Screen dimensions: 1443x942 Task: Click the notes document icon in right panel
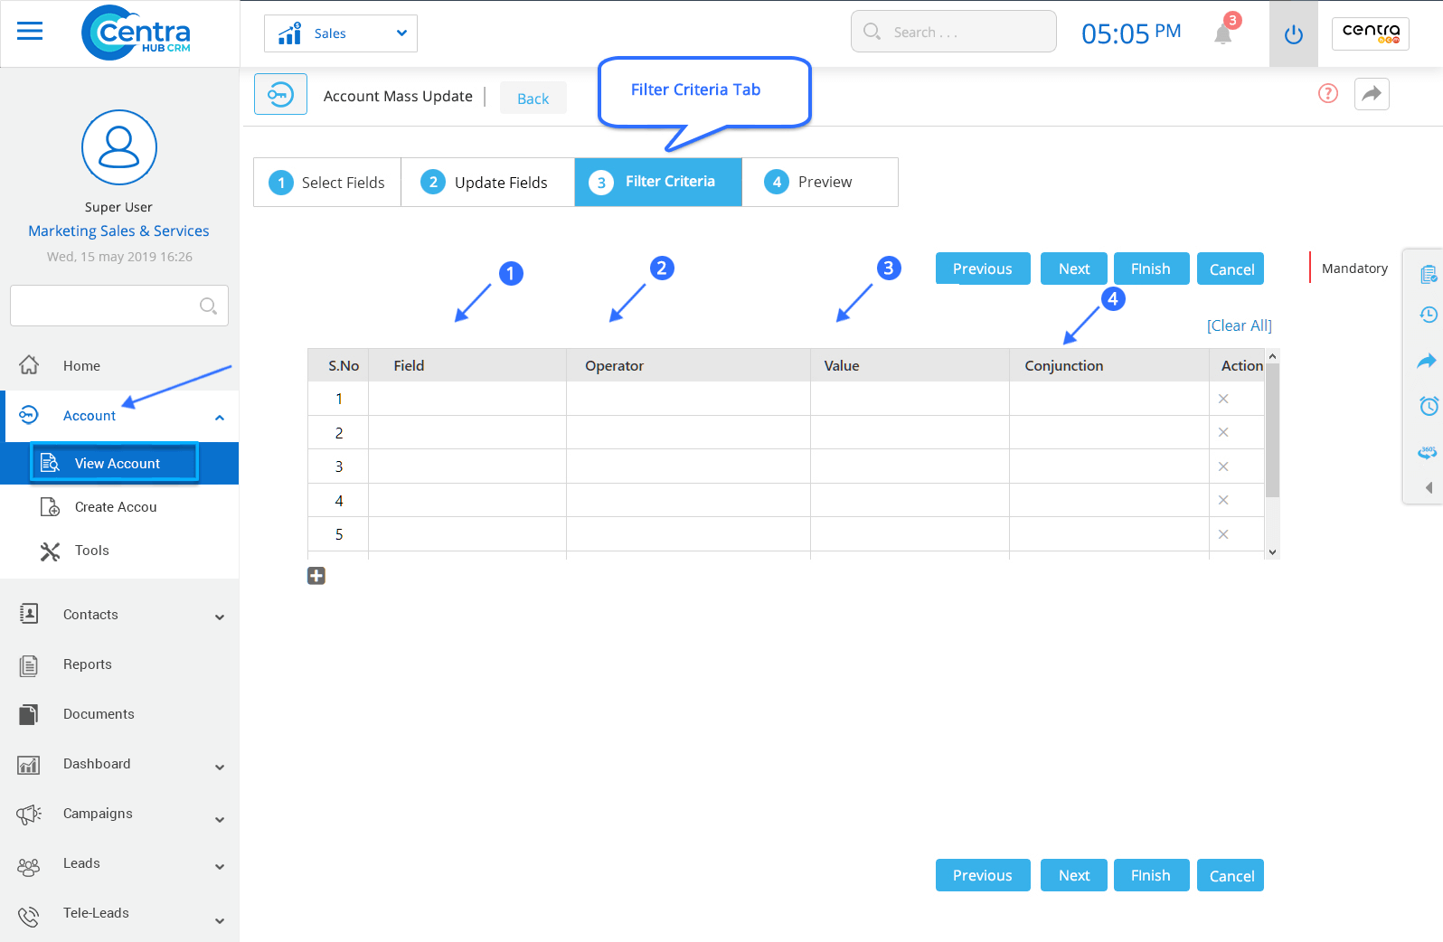coord(1429,275)
